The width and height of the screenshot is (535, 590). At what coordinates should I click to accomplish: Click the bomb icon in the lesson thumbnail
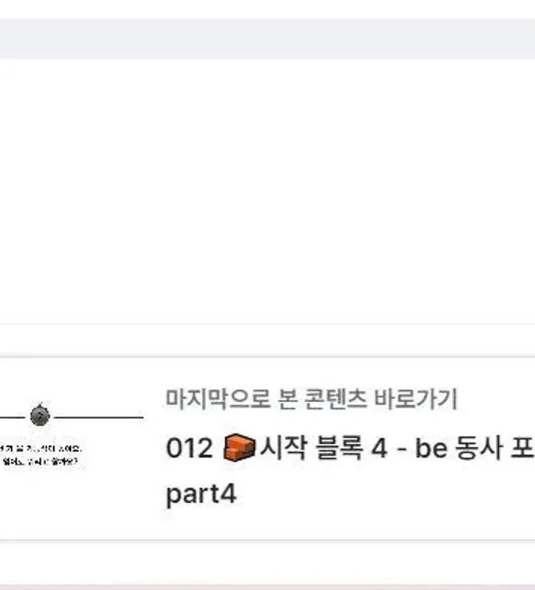coord(40,414)
